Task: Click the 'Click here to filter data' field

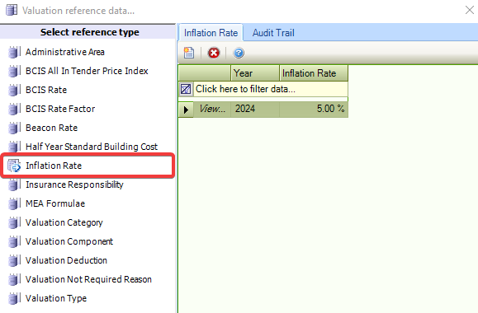Action: coord(271,89)
